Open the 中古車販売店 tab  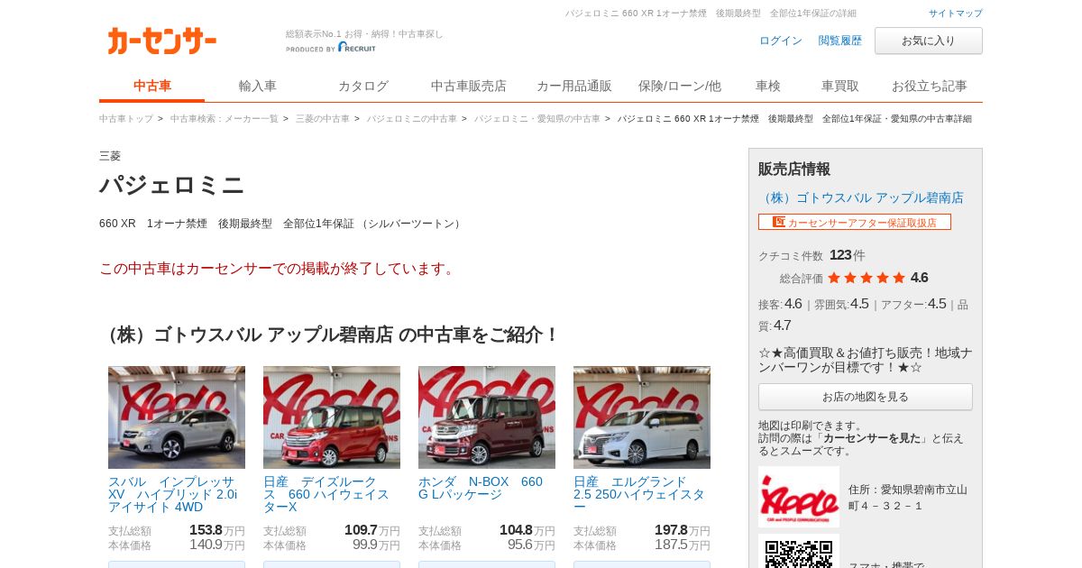tap(469, 87)
